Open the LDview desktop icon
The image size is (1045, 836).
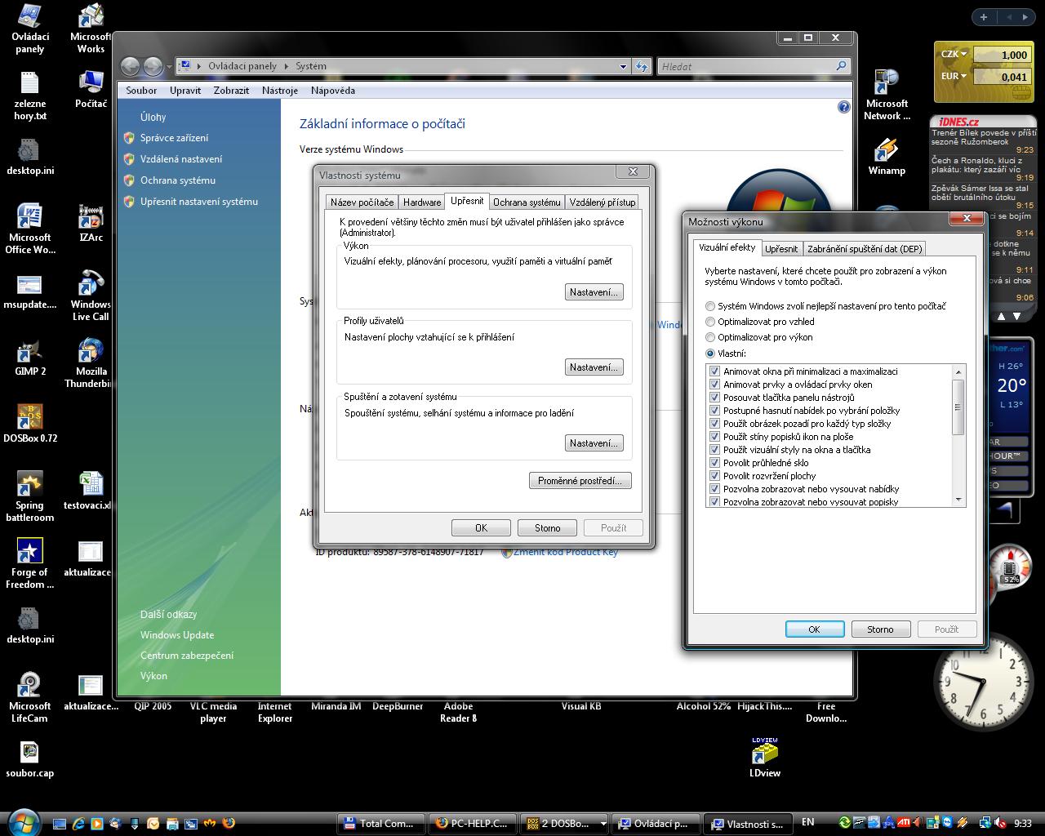764,753
